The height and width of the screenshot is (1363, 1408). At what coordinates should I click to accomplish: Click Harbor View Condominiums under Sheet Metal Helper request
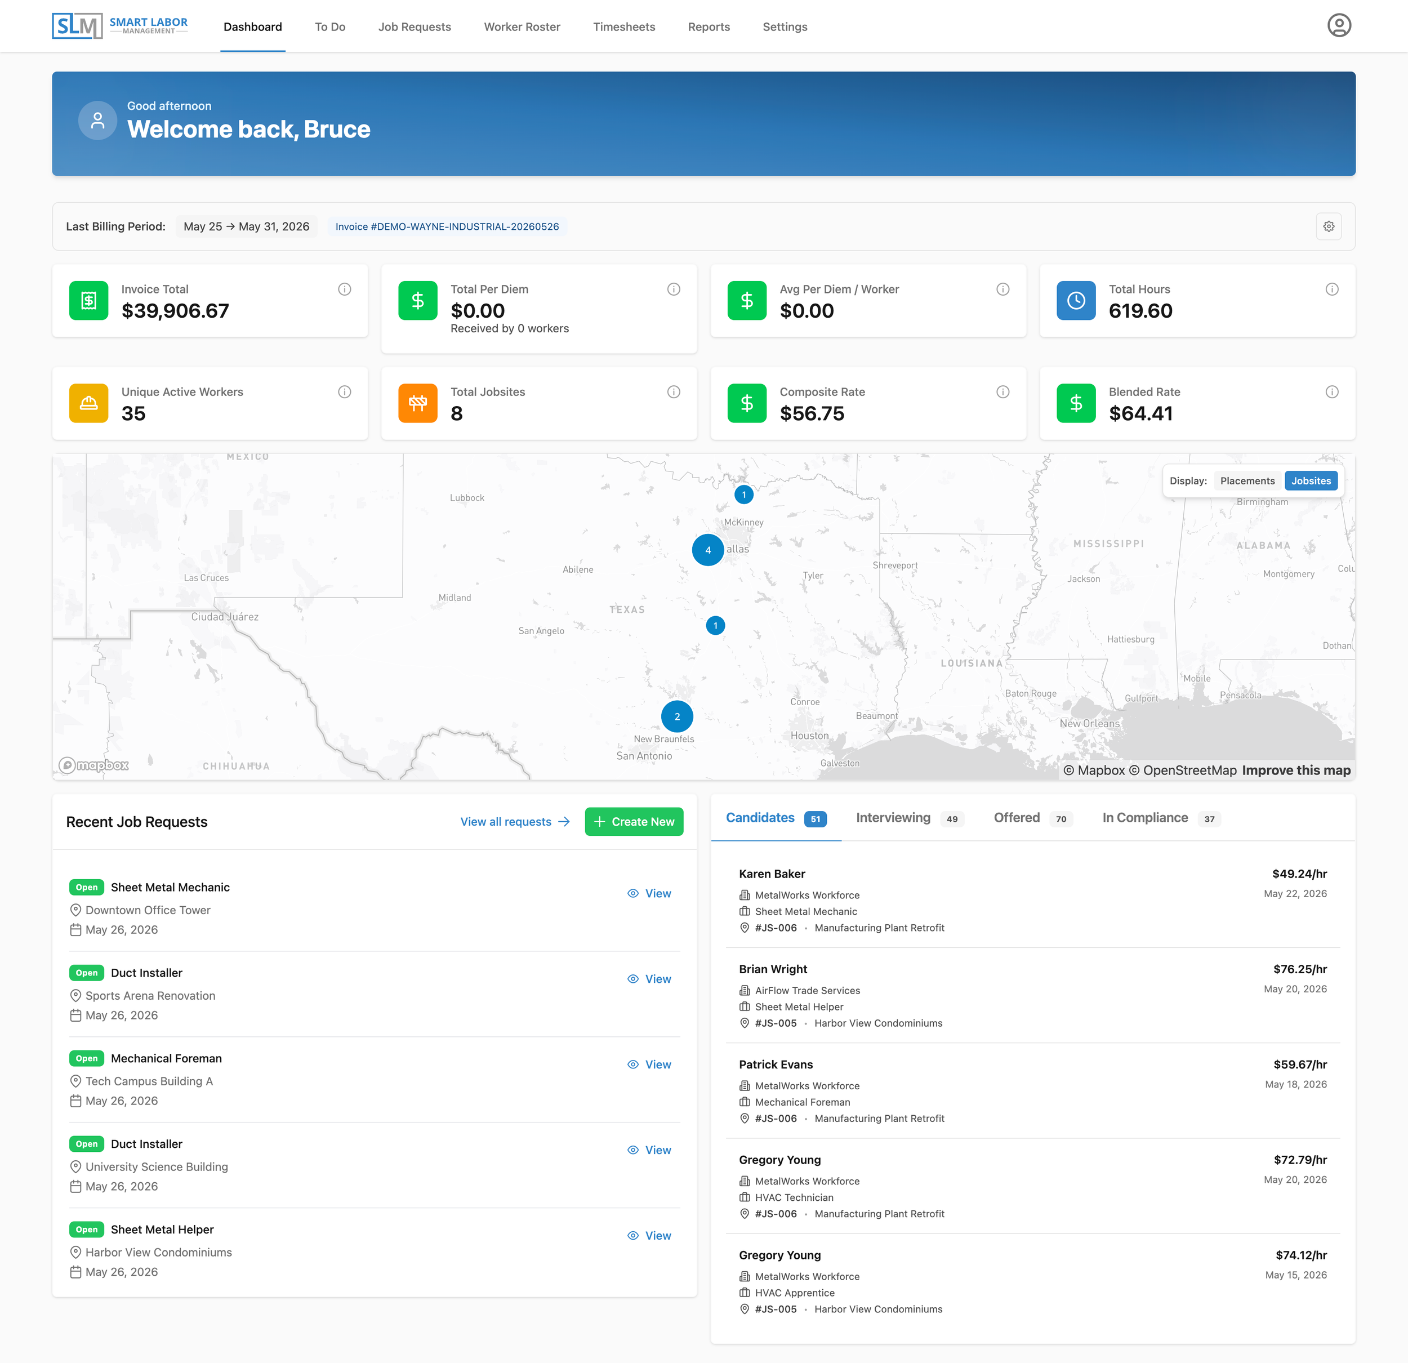pyautogui.click(x=159, y=1251)
